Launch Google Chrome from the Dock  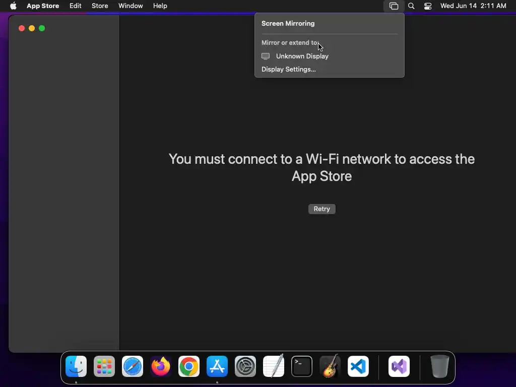coord(189,366)
